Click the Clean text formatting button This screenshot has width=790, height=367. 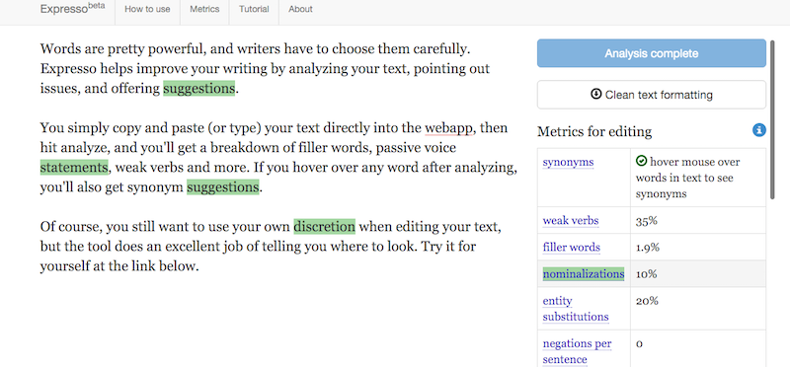pyautogui.click(x=652, y=95)
